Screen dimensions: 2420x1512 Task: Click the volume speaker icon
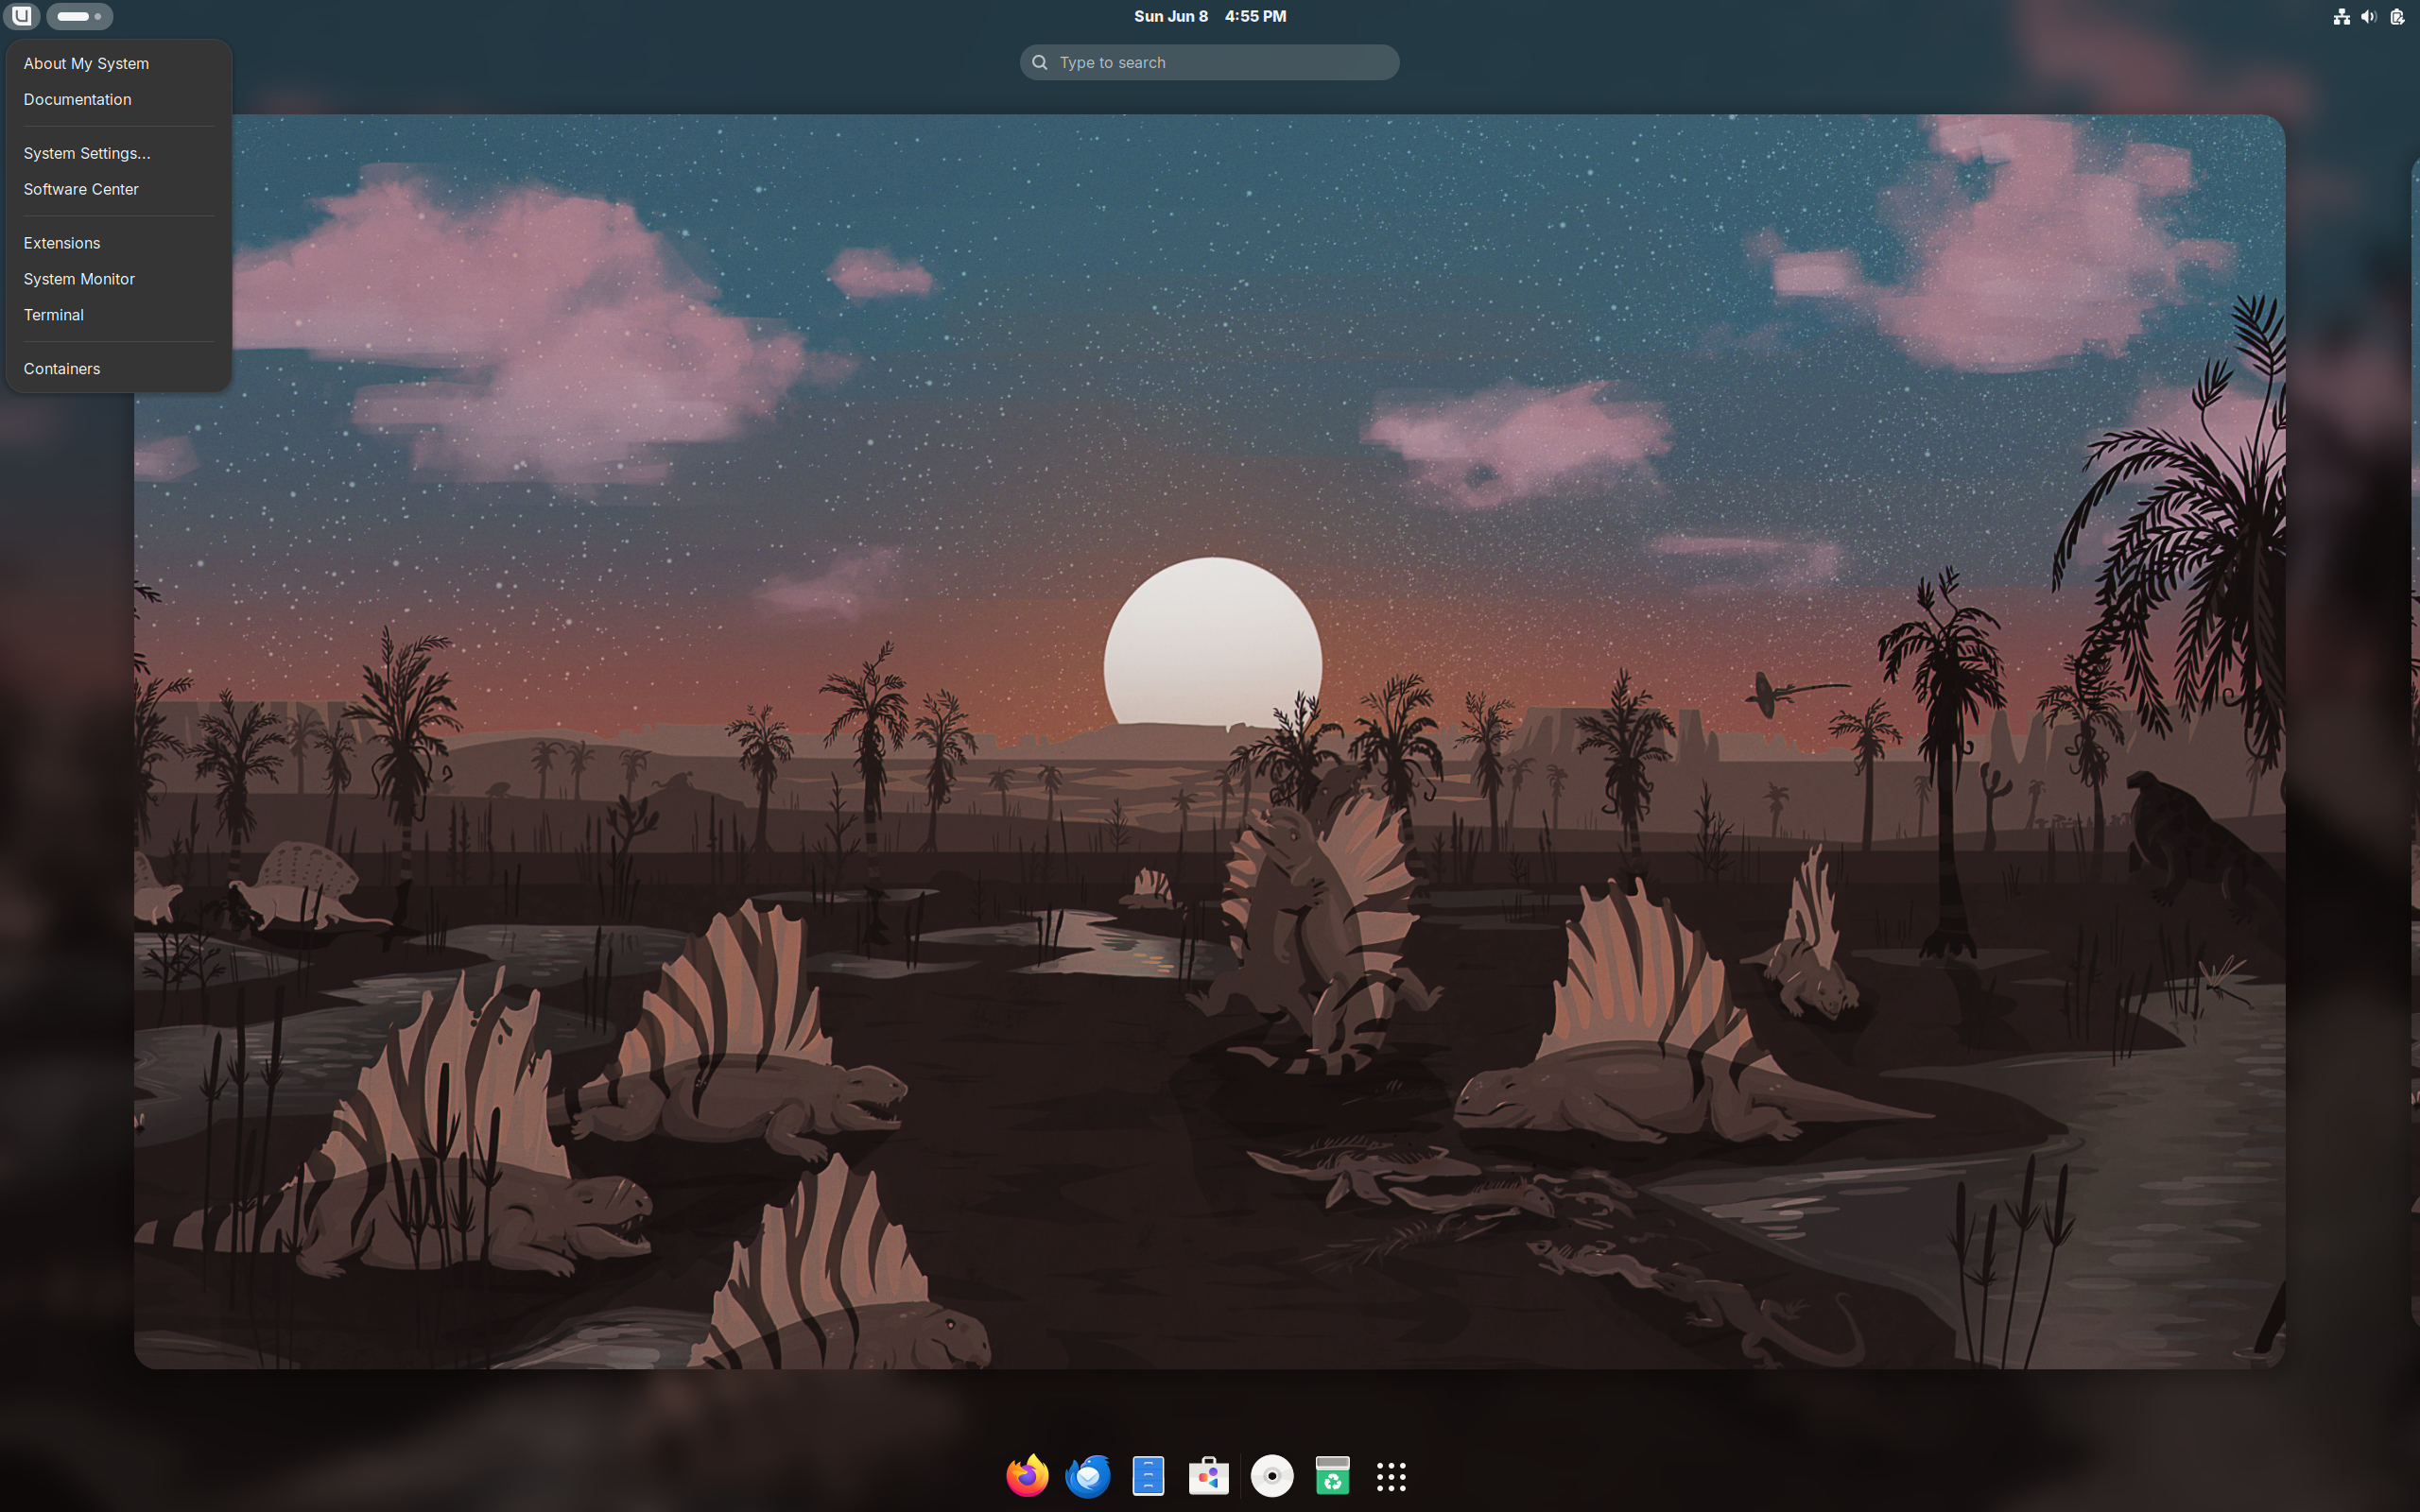click(x=2369, y=16)
